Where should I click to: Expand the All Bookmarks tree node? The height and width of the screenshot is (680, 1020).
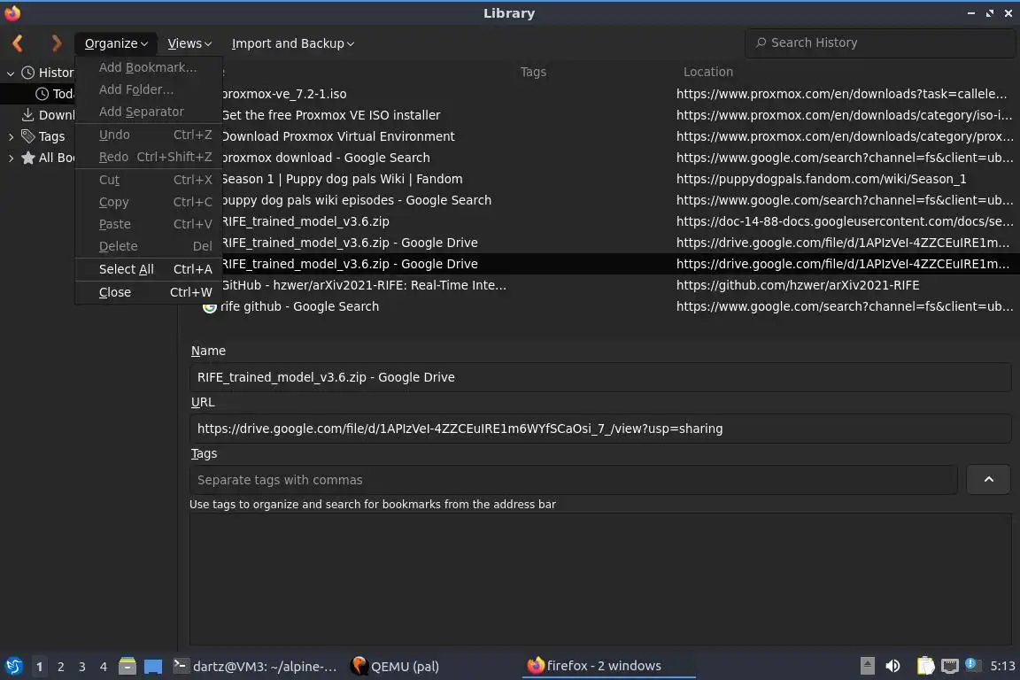point(11,158)
